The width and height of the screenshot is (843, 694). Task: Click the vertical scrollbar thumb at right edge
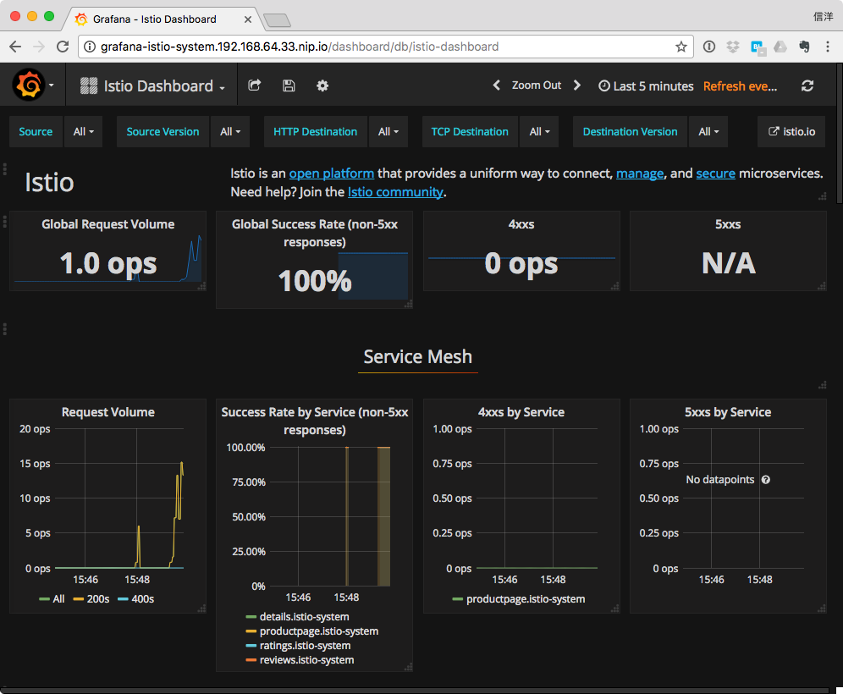pos(840,134)
